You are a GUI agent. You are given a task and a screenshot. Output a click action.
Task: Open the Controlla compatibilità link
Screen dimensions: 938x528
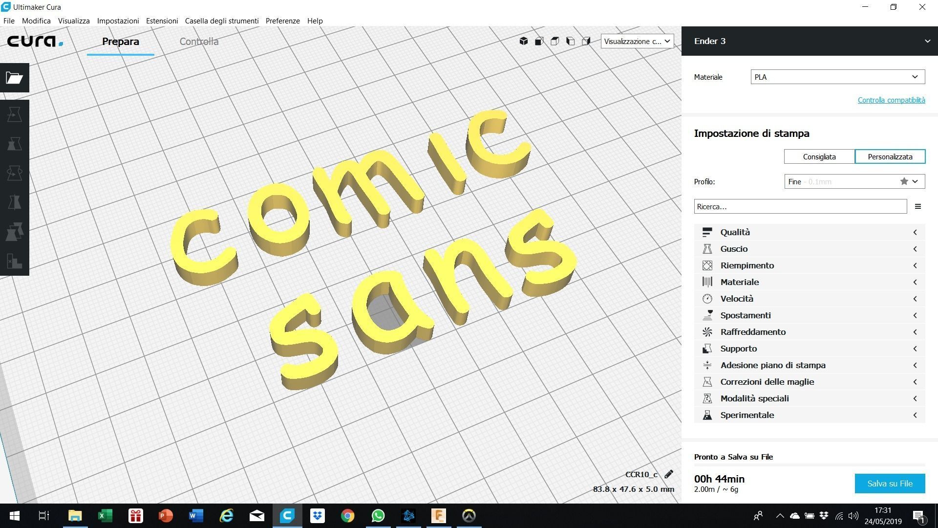click(891, 100)
